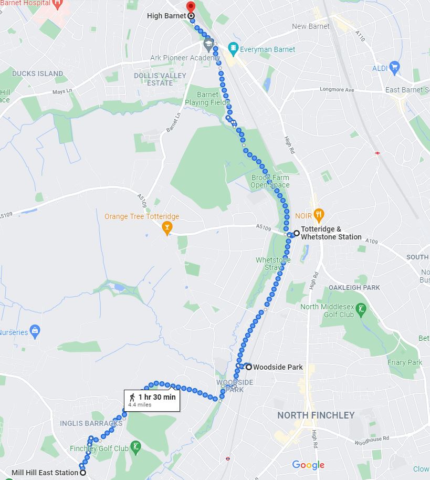Click the Google logo link

308,465
